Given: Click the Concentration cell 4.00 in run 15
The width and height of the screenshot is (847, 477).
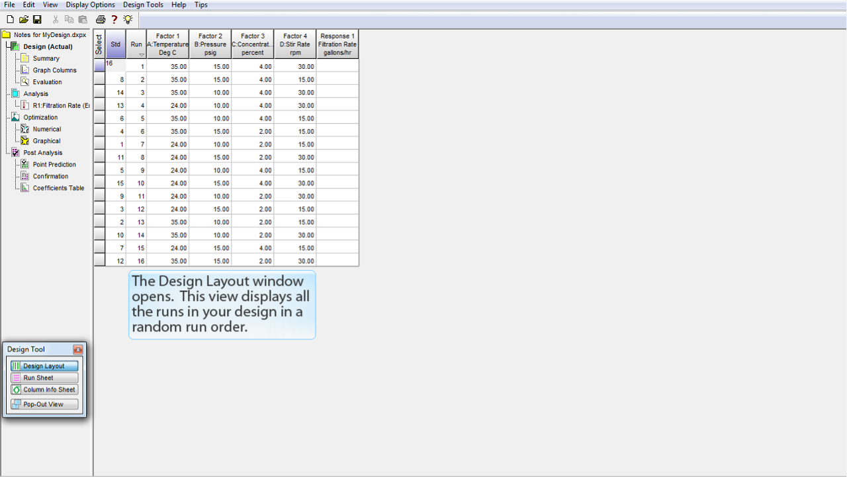Looking at the screenshot, I should [x=253, y=247].
